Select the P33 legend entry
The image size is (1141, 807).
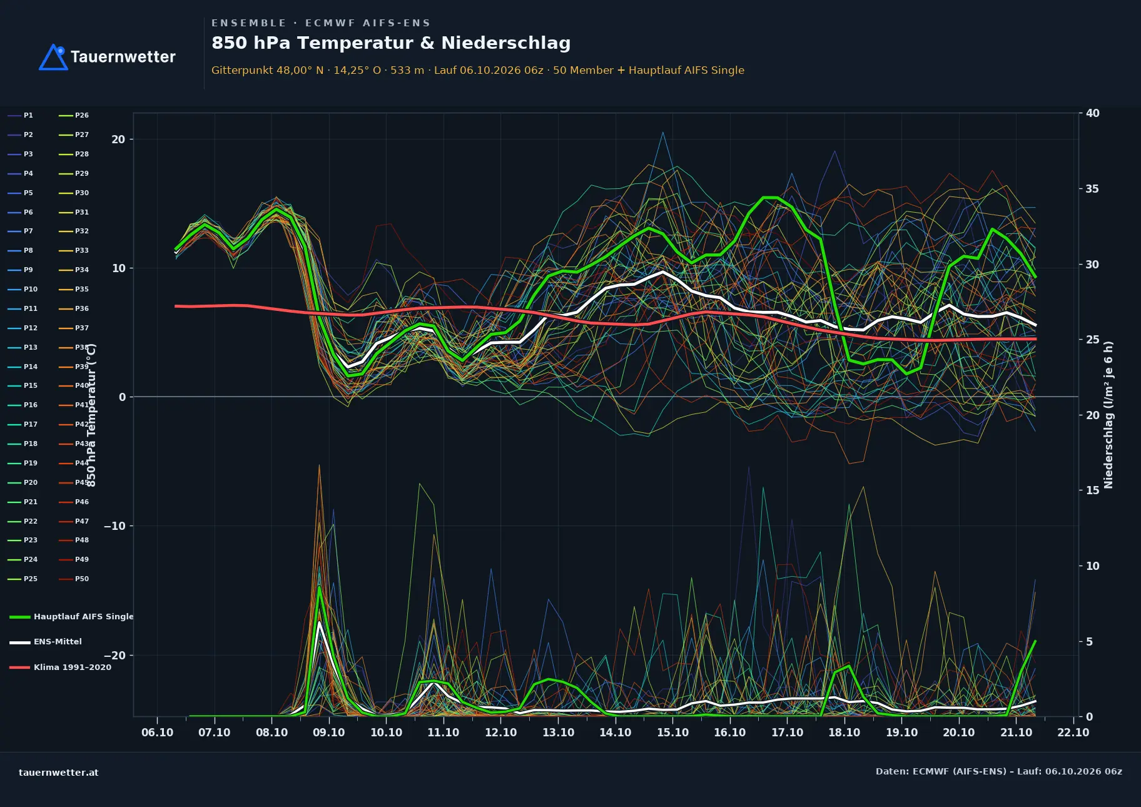coord(74,250)
